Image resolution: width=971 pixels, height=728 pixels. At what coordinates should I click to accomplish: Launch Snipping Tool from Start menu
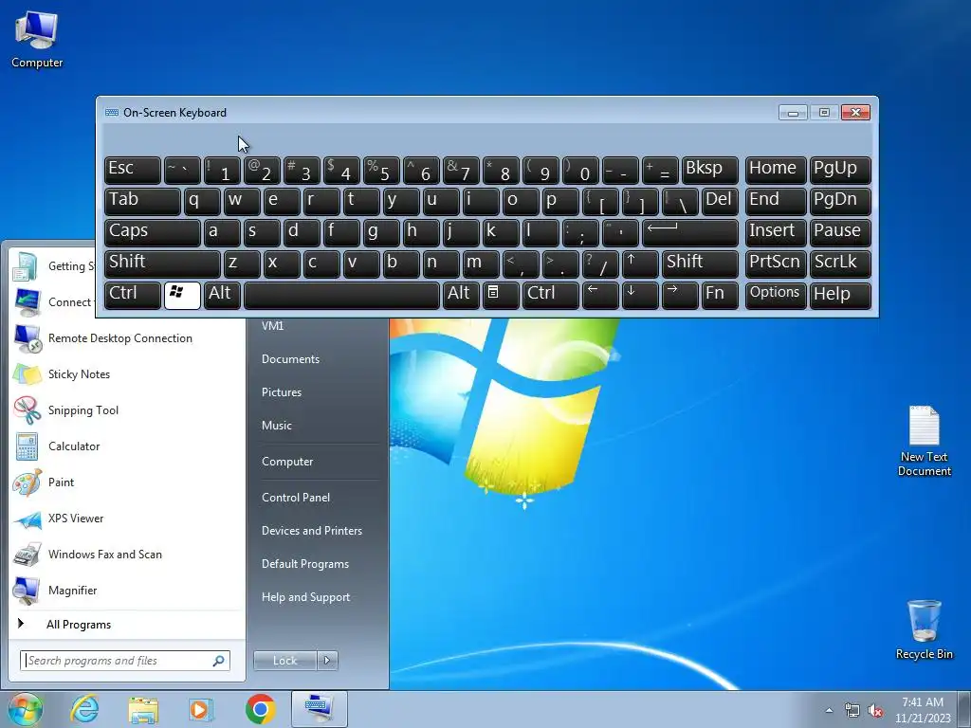coord(127,410)
